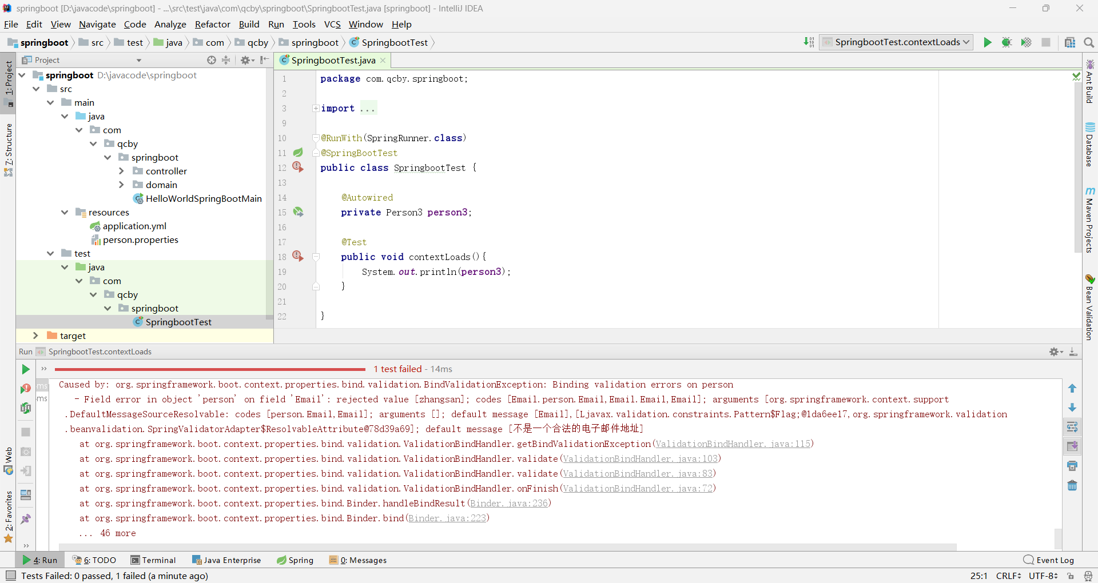
Task: Click the run test gutter icon at line 18
Action: pyautogui.click(x=298, y=256)
